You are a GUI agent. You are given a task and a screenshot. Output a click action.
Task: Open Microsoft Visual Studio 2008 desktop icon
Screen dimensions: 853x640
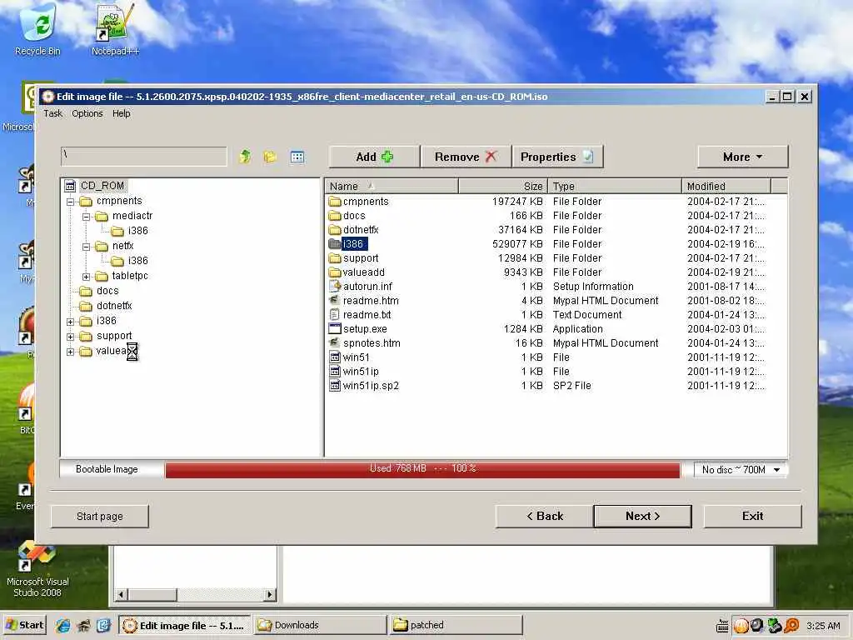pos(37,568)
